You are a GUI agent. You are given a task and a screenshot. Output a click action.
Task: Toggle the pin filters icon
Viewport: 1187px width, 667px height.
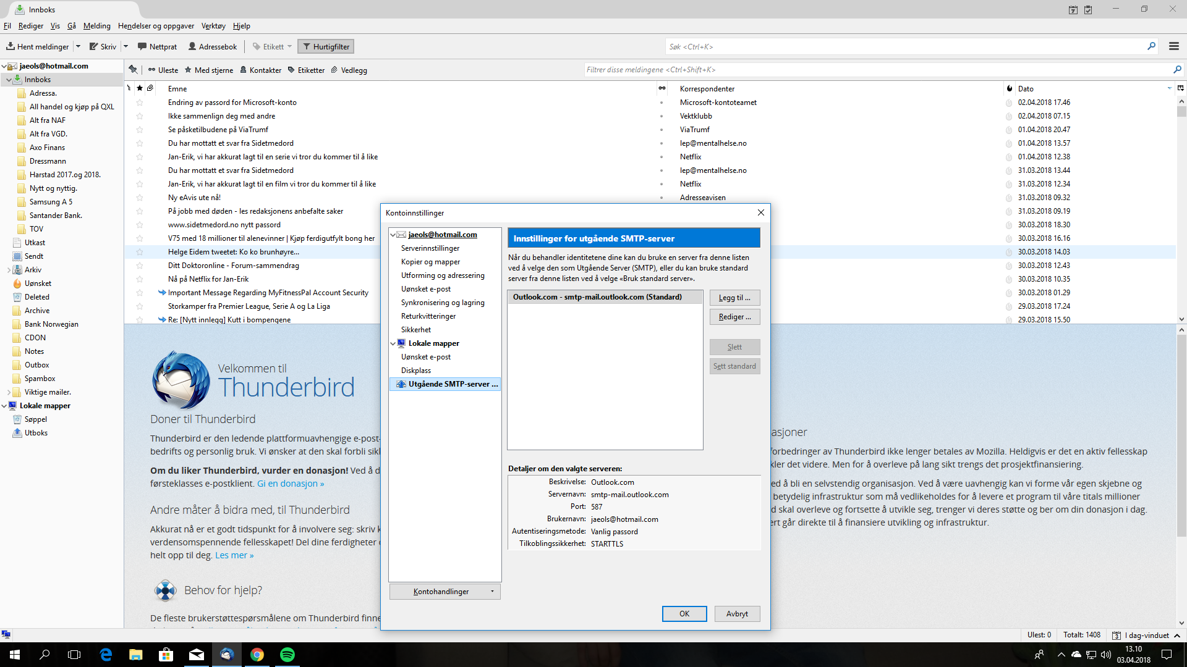point(133,70)
